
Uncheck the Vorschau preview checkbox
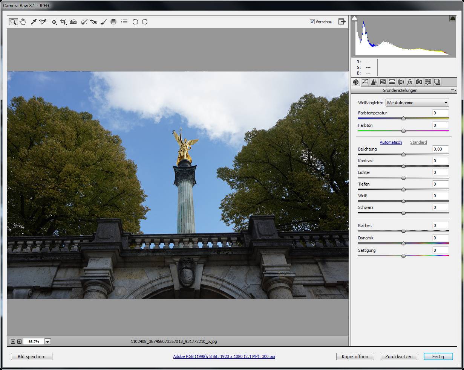click(312, 22)
